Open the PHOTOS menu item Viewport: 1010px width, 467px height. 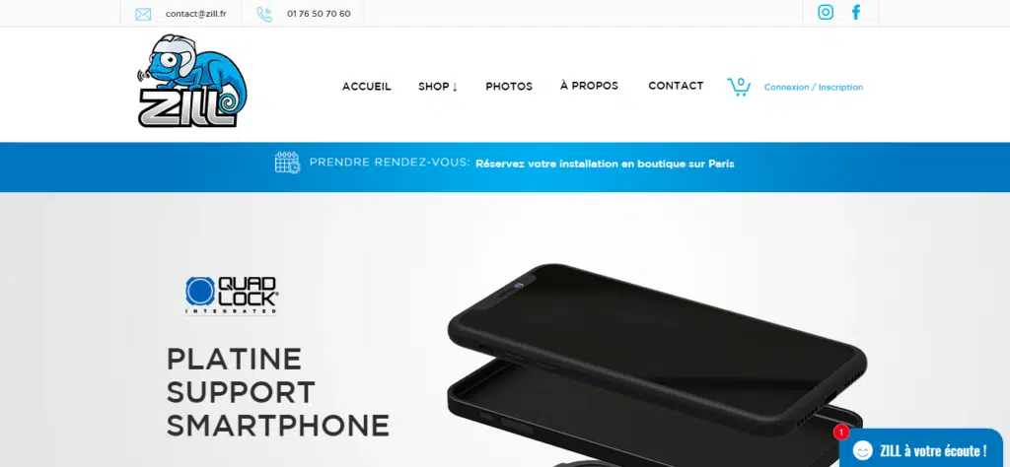509,86
